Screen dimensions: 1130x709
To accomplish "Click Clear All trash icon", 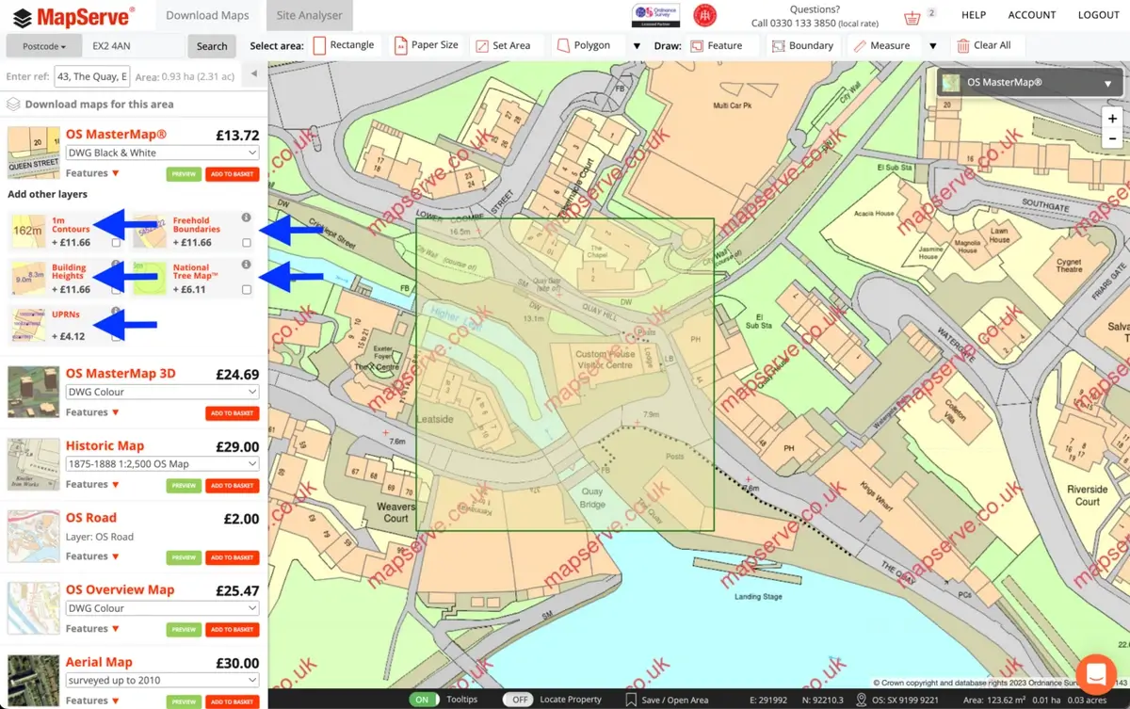I will point(962,45).
